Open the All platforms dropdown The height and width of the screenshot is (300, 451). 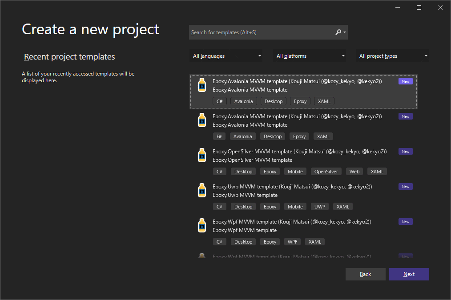tap(310, 56)
